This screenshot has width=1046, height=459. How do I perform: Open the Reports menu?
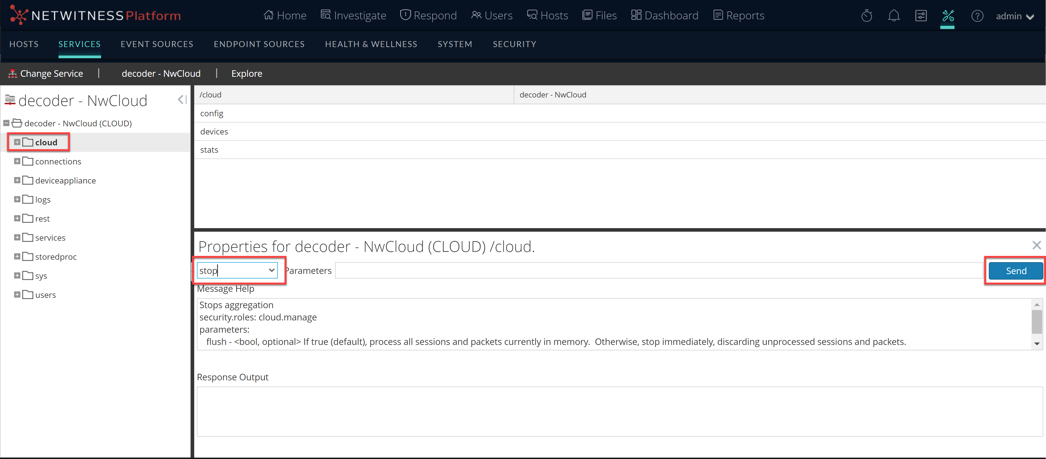click(739, 16)
